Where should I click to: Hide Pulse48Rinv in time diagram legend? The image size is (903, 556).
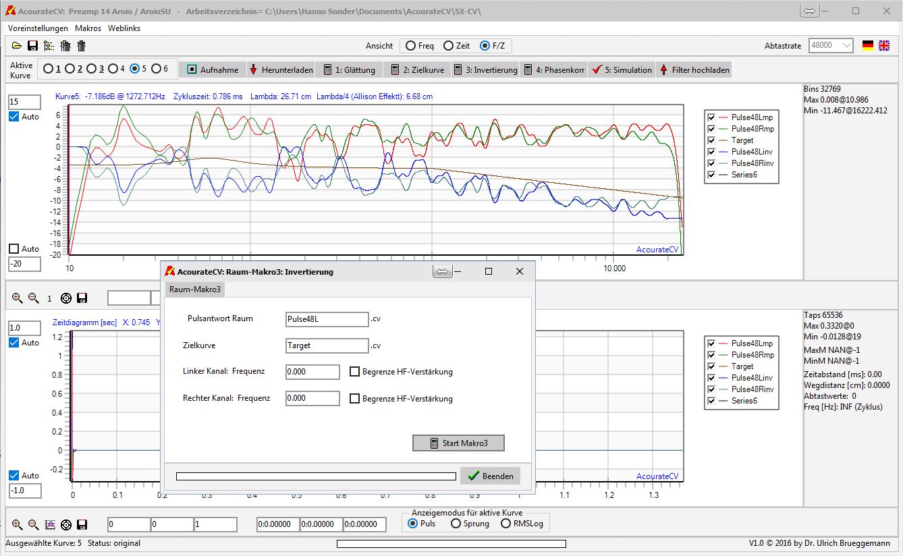pyautogui.click(x=711, y=389)
